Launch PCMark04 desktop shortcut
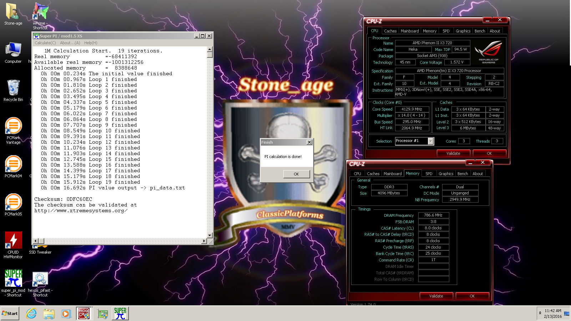Viewport: 571px width, 321px height. [x=13, y=167]
